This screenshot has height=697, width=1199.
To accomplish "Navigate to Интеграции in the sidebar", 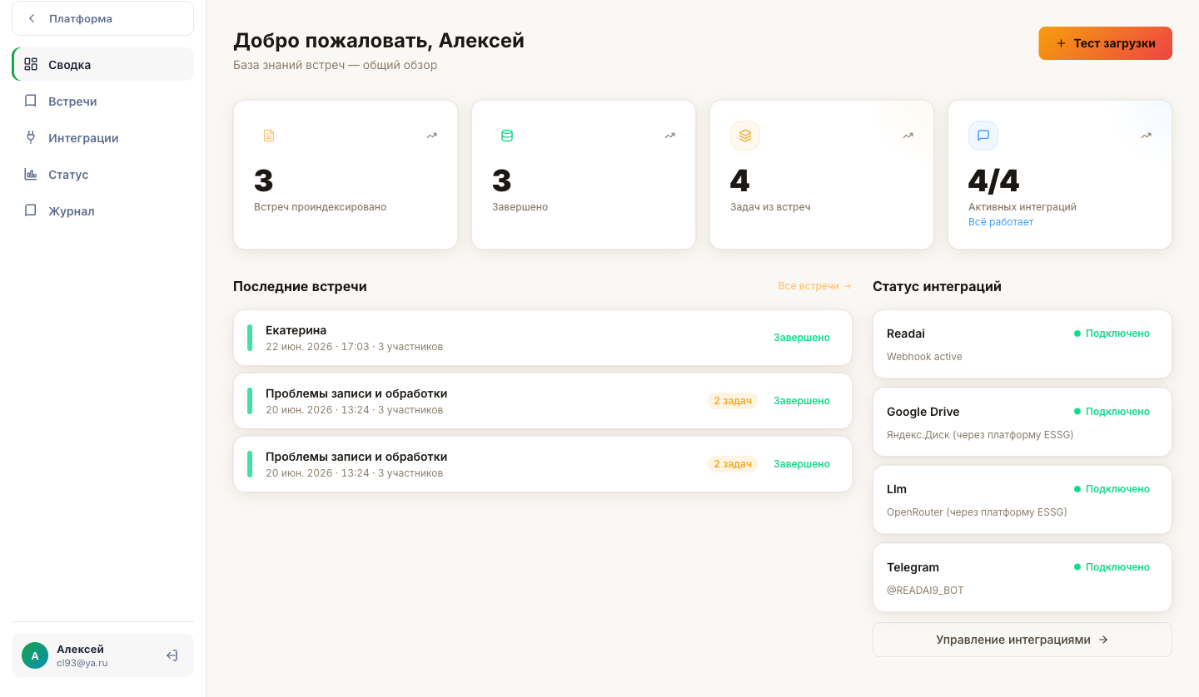I will click(102, 137).
